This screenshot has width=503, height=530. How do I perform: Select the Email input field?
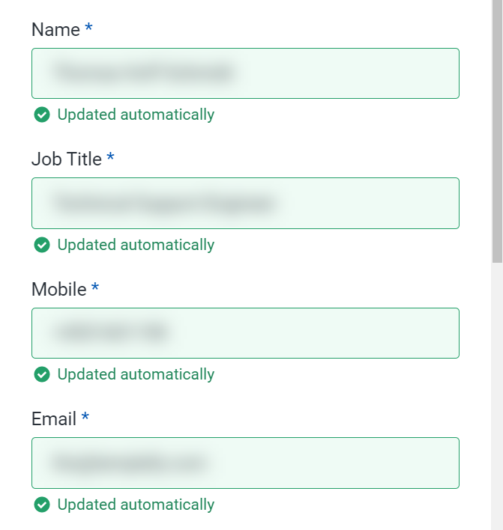(245, 463)
